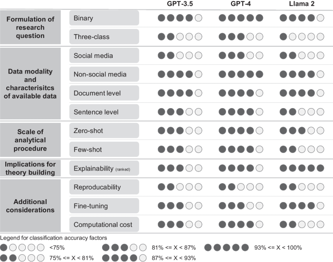The height and width of the screenshot is (262, 333).
Task: Click GPT-3.5 rating dots for Computational cost
Action: pos(180,225)
